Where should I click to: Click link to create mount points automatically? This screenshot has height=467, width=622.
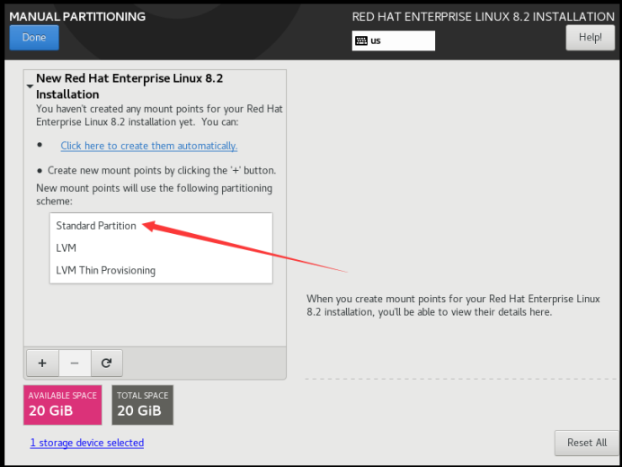149,146
